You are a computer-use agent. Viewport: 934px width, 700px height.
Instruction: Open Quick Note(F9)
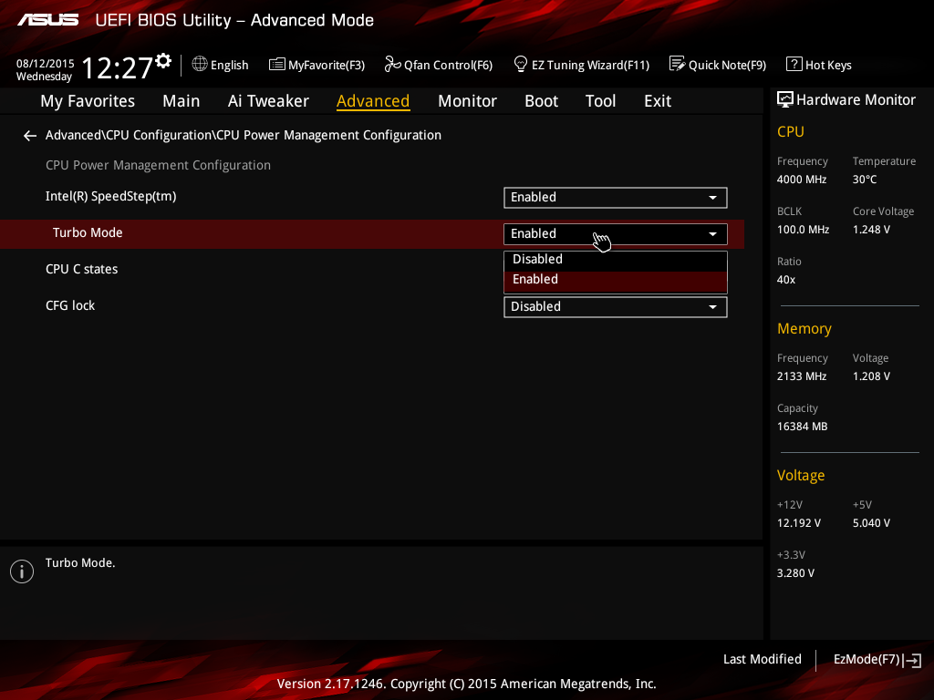click(718, 65)
